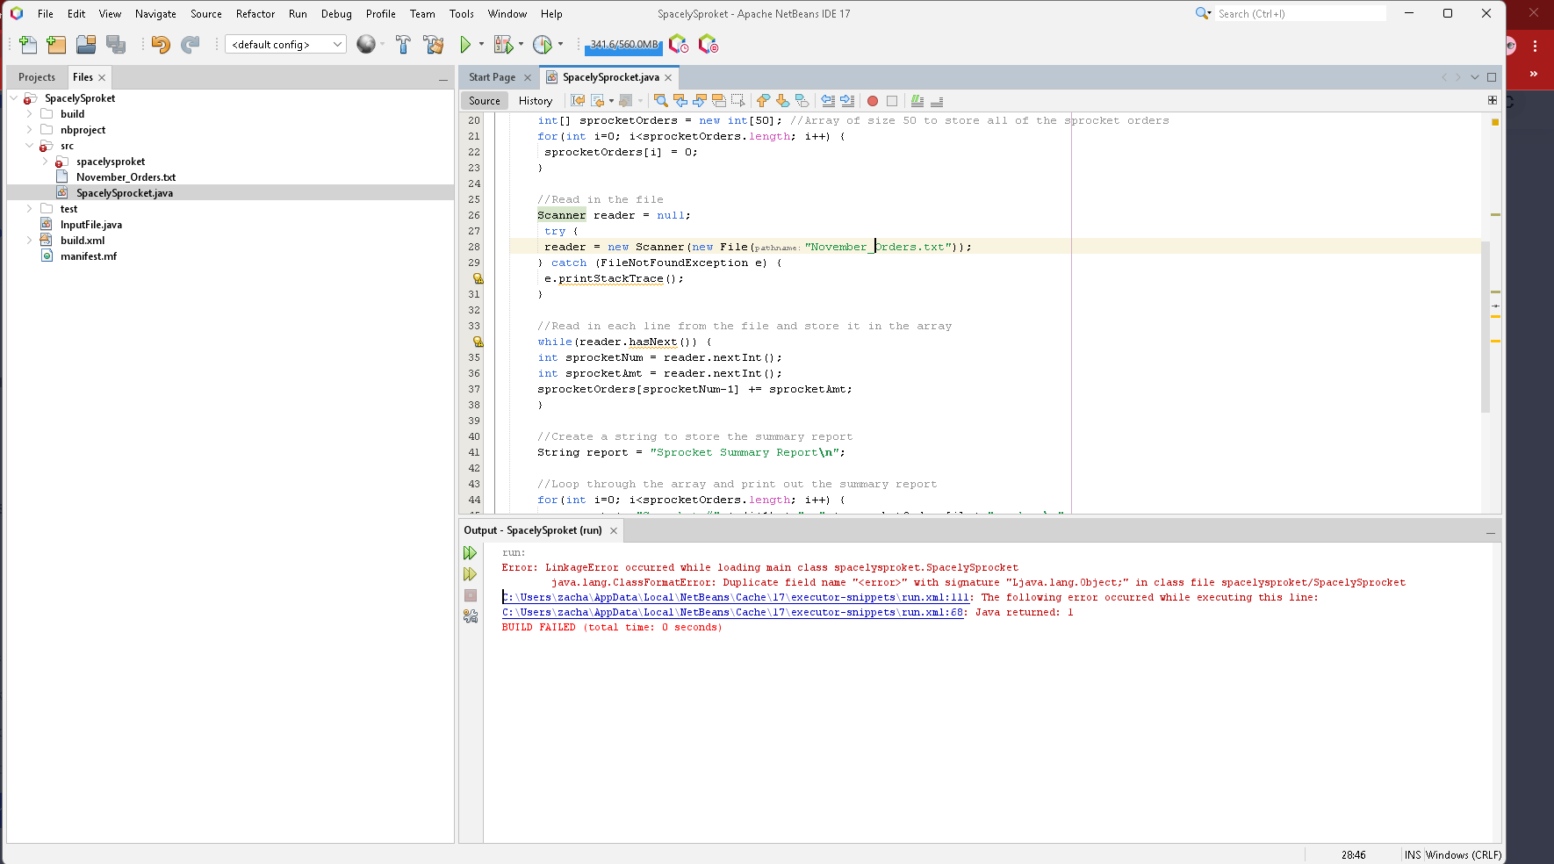The height and width of the screenshot is (864, 1554).
Task: Click the memory usage indicator to force garbage collection
Action: (x=623, y=44)
